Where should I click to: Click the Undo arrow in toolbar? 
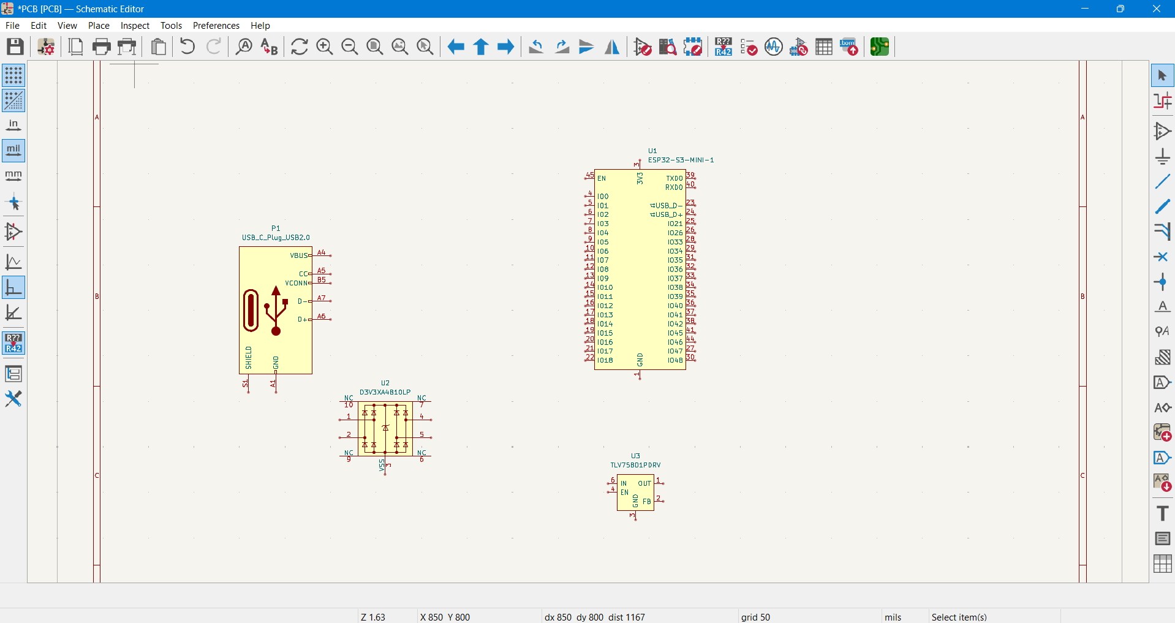(x=187, y=47)
